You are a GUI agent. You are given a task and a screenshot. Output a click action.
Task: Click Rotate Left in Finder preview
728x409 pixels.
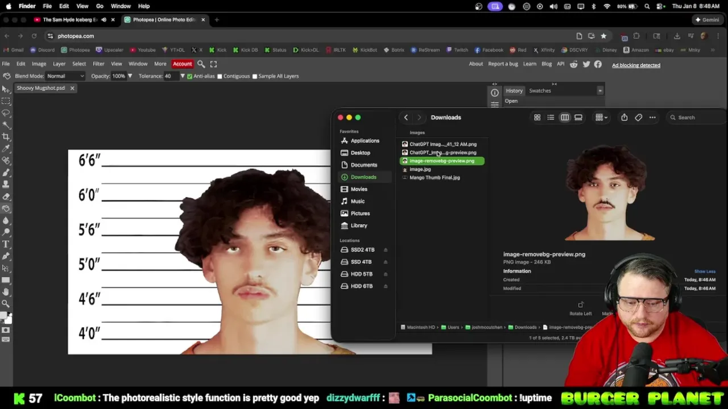[x=581, y=309]
